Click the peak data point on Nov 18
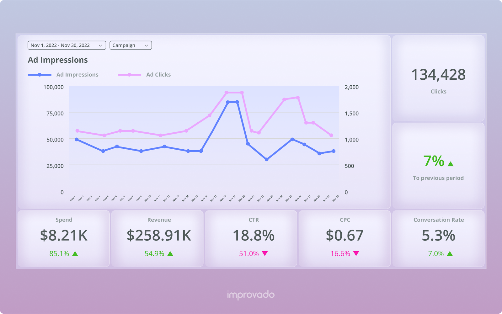502x314 pixels. [228, 102]
